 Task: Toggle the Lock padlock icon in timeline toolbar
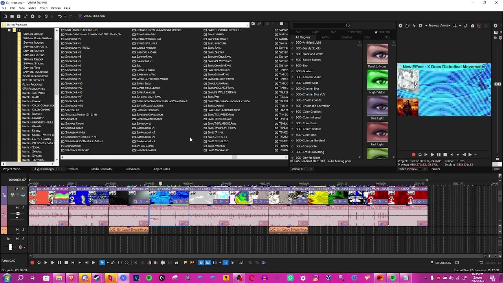tap(176, 263)
